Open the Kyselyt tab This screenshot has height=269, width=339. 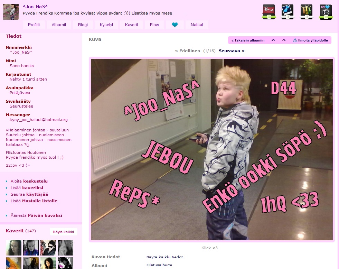[106, 25]
